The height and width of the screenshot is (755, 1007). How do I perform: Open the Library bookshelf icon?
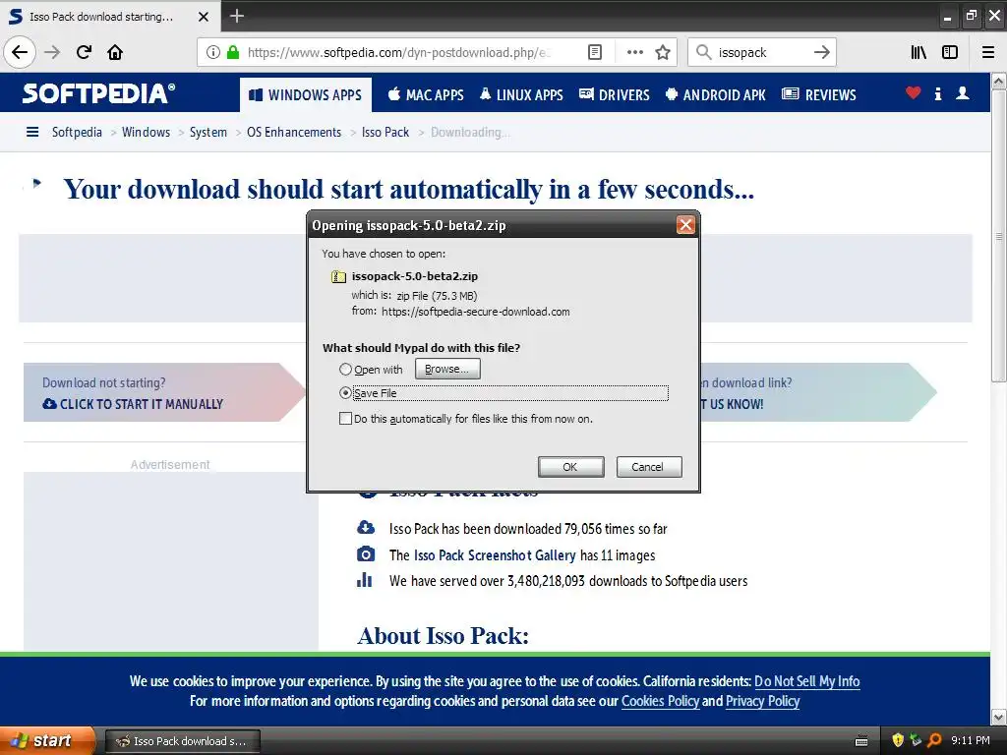[x=918, y=52]
